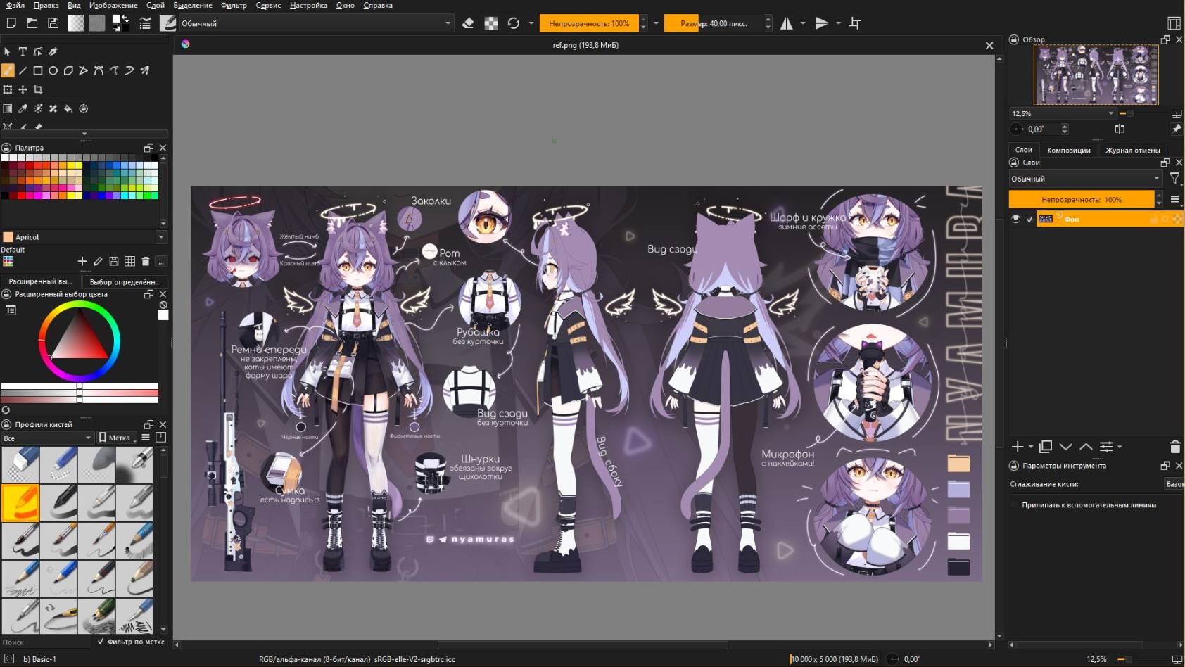This screenshot has height=667, width=1185.
Task: Select the Text tool
Action: point(23,51)
